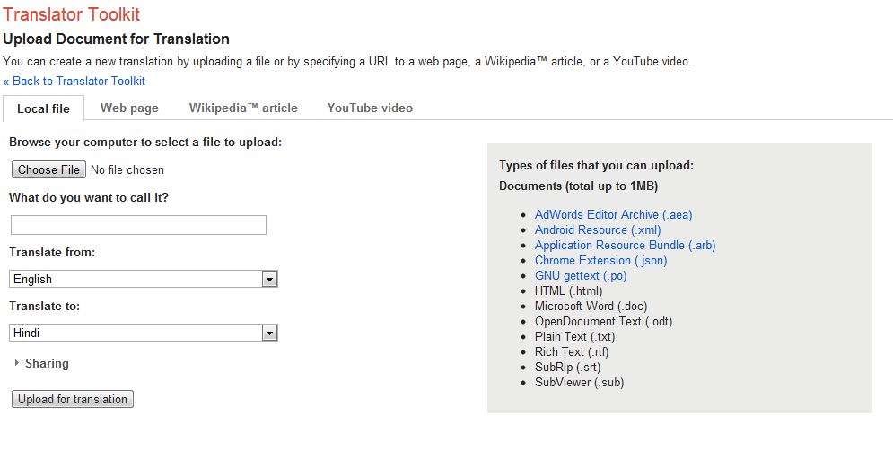Click the SubViewer (.sub) item
Screen dimensions: 893x450
pos(579,382)
